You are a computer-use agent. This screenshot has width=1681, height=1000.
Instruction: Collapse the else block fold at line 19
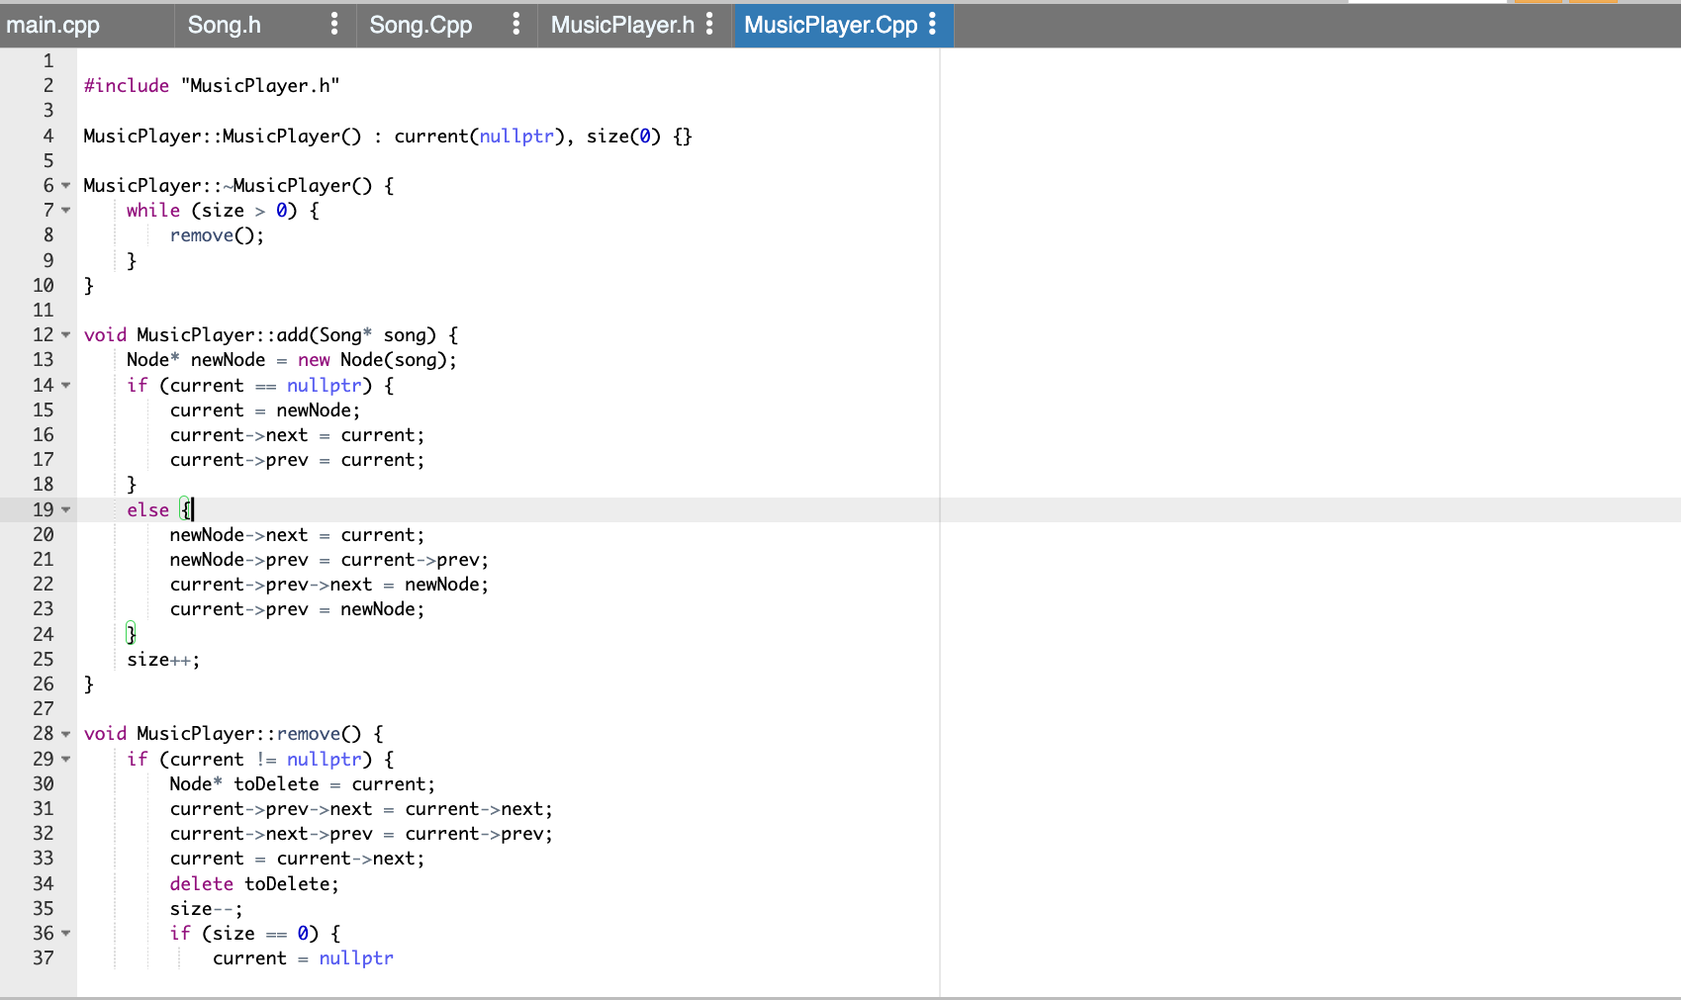click(64, 509)
